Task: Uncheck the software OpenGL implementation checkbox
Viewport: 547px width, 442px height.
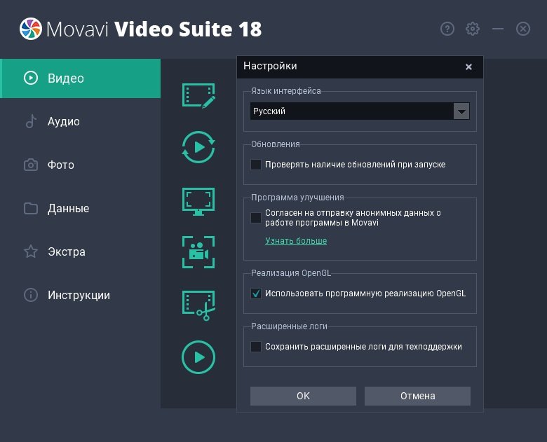Action: point(256,293)
